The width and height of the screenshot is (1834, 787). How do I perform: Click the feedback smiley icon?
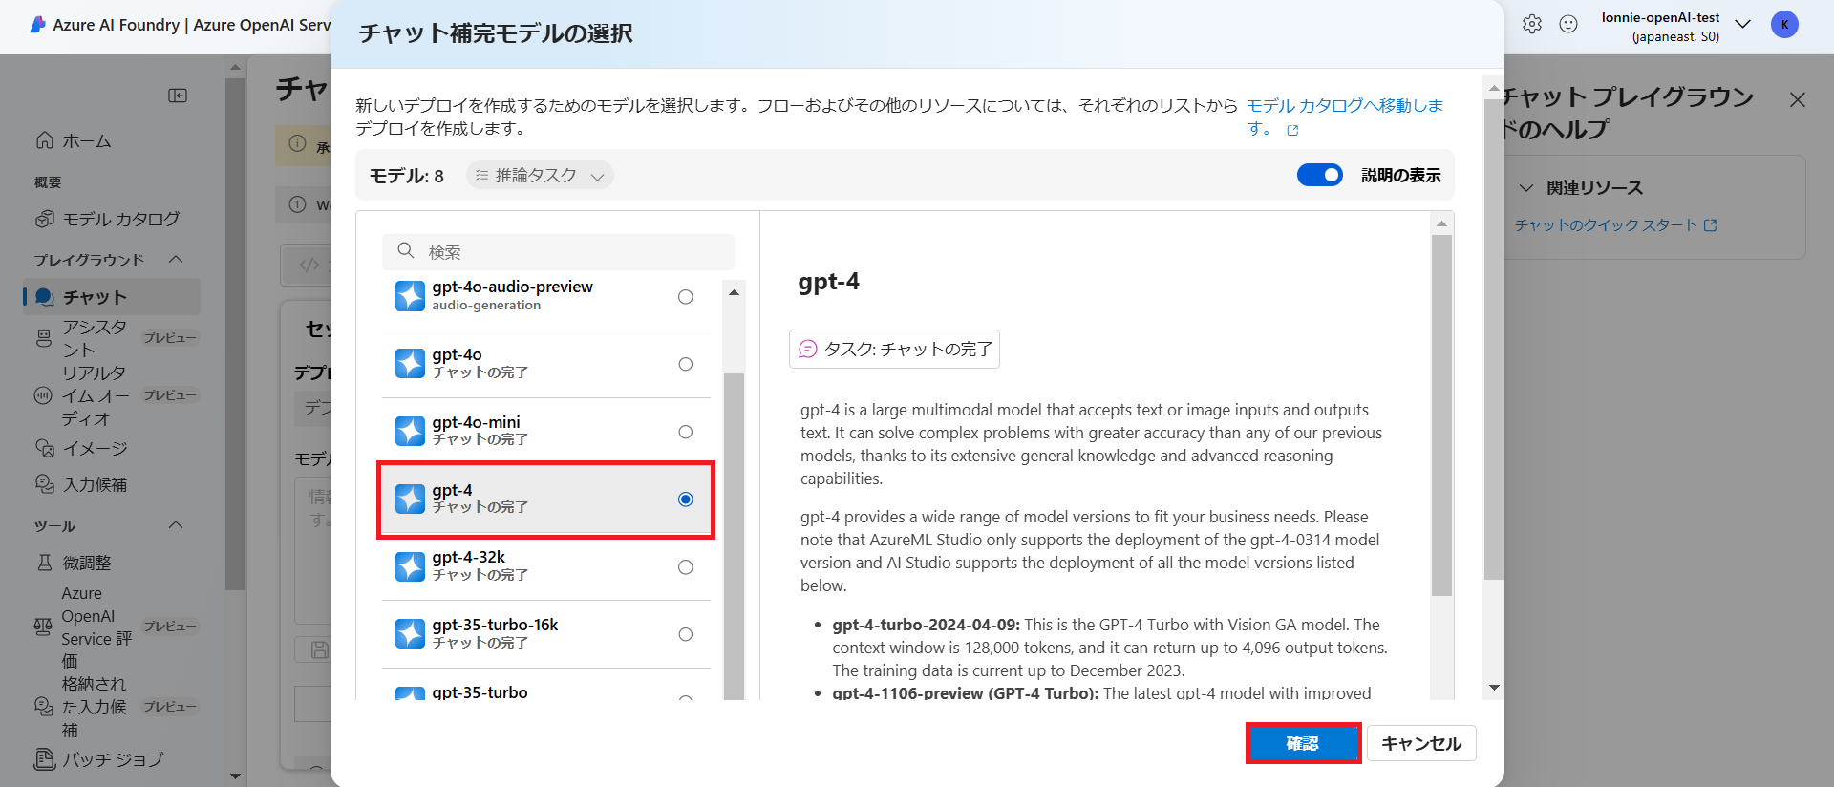coord(1568,25)
